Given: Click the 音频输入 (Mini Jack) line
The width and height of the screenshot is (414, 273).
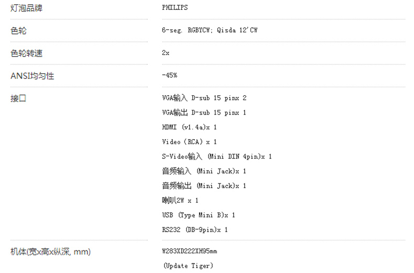Looking at the screenshot, I should pyautogui.click(x=204, y=171).
